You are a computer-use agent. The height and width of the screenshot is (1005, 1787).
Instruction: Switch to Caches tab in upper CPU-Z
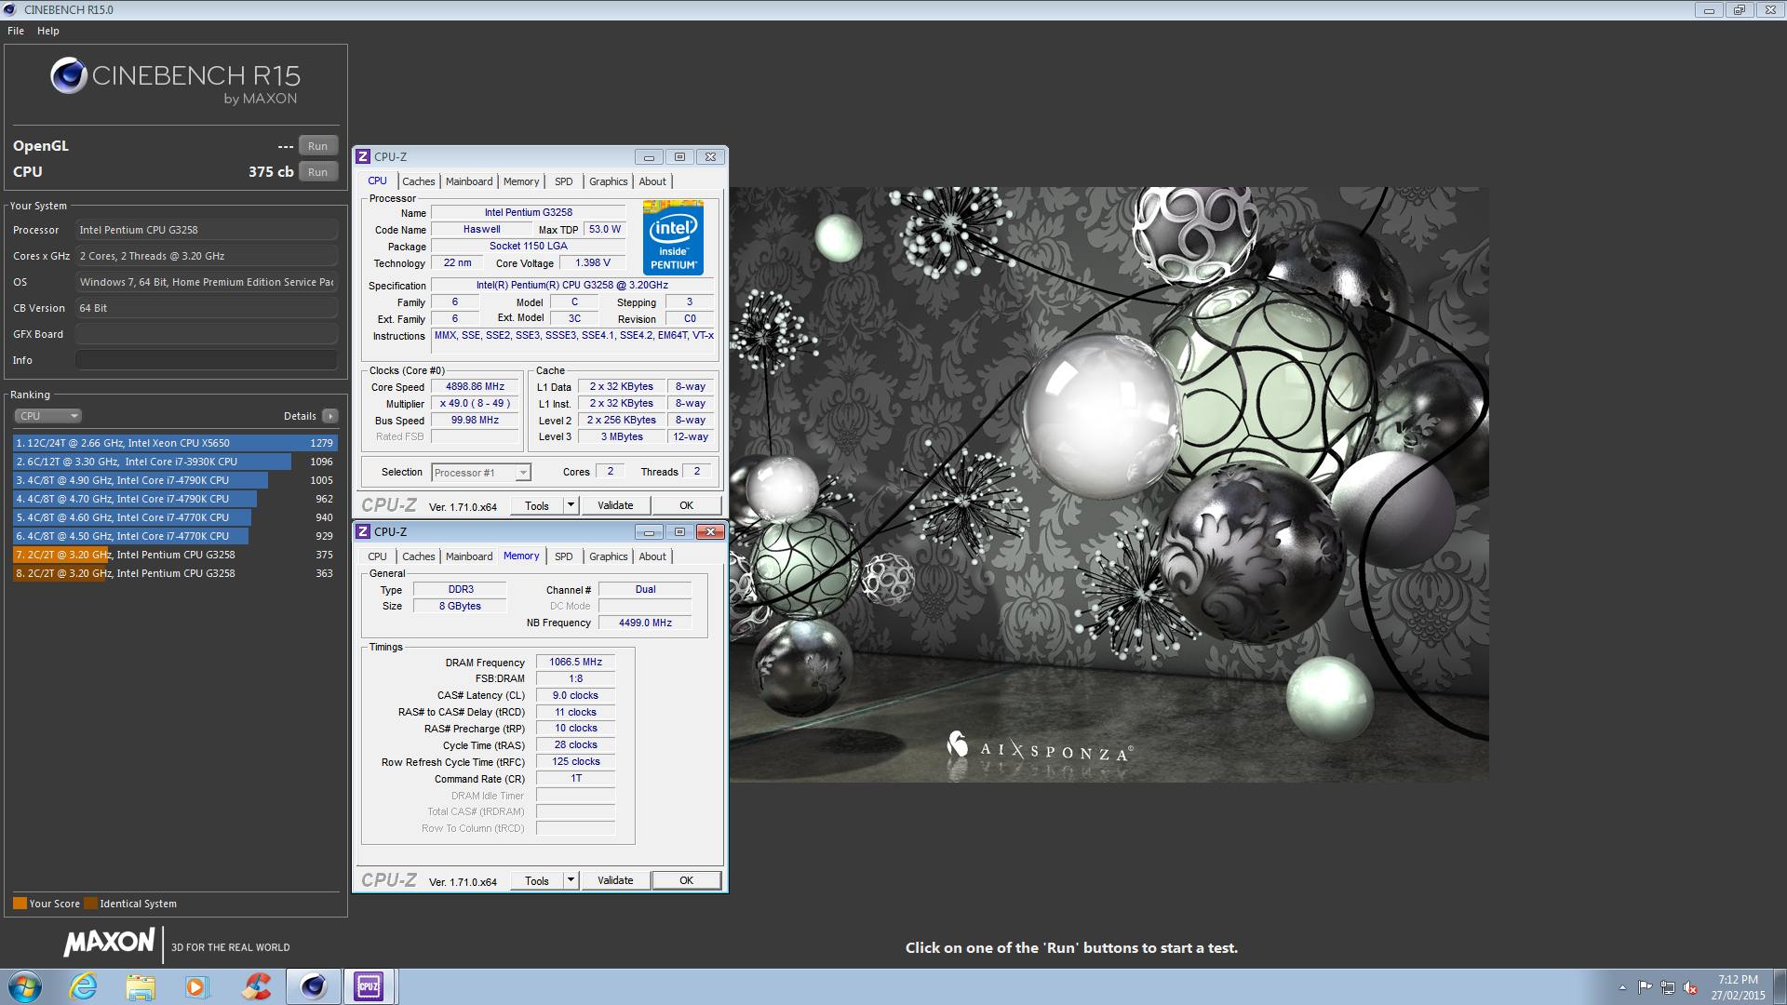click(x=418, y=181)
